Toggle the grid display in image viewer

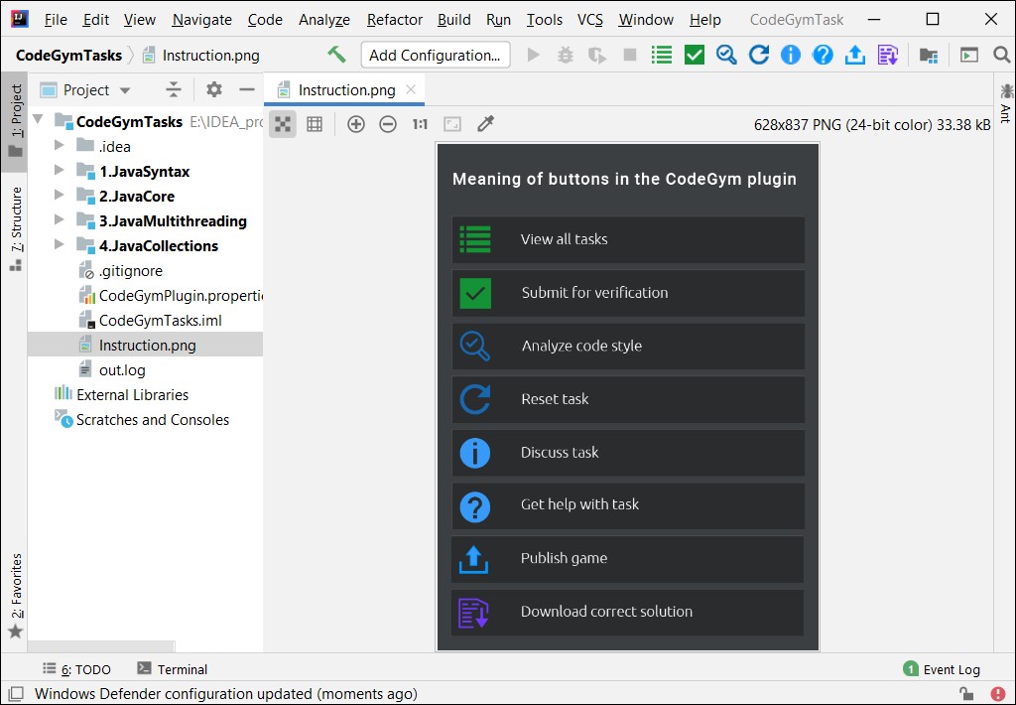(315, 124)
